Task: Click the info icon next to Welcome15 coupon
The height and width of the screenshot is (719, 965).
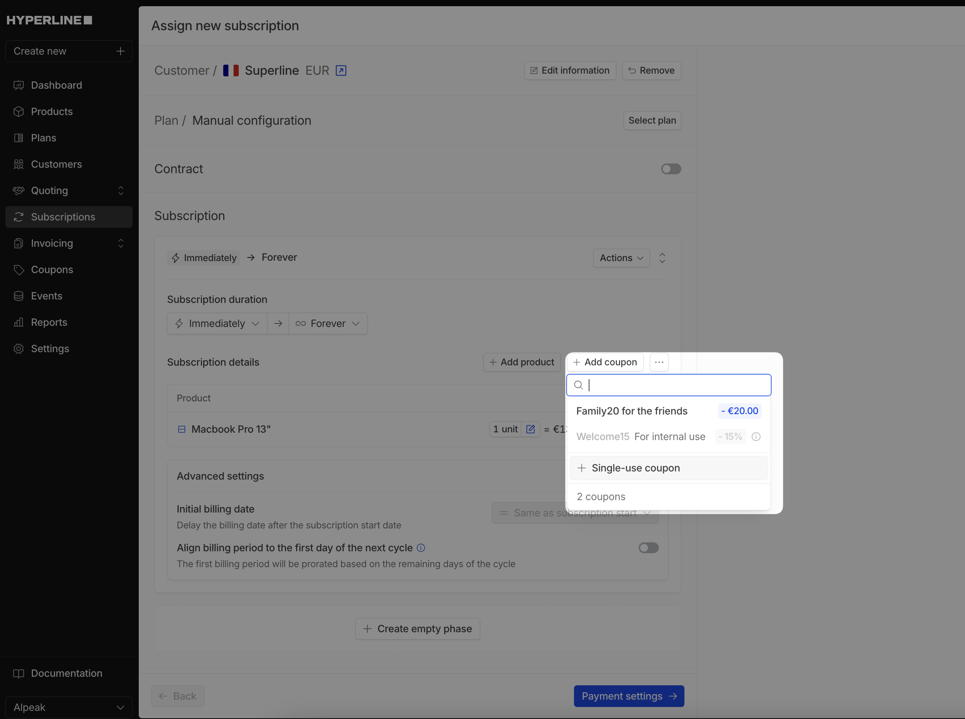Action: point(756,437)
